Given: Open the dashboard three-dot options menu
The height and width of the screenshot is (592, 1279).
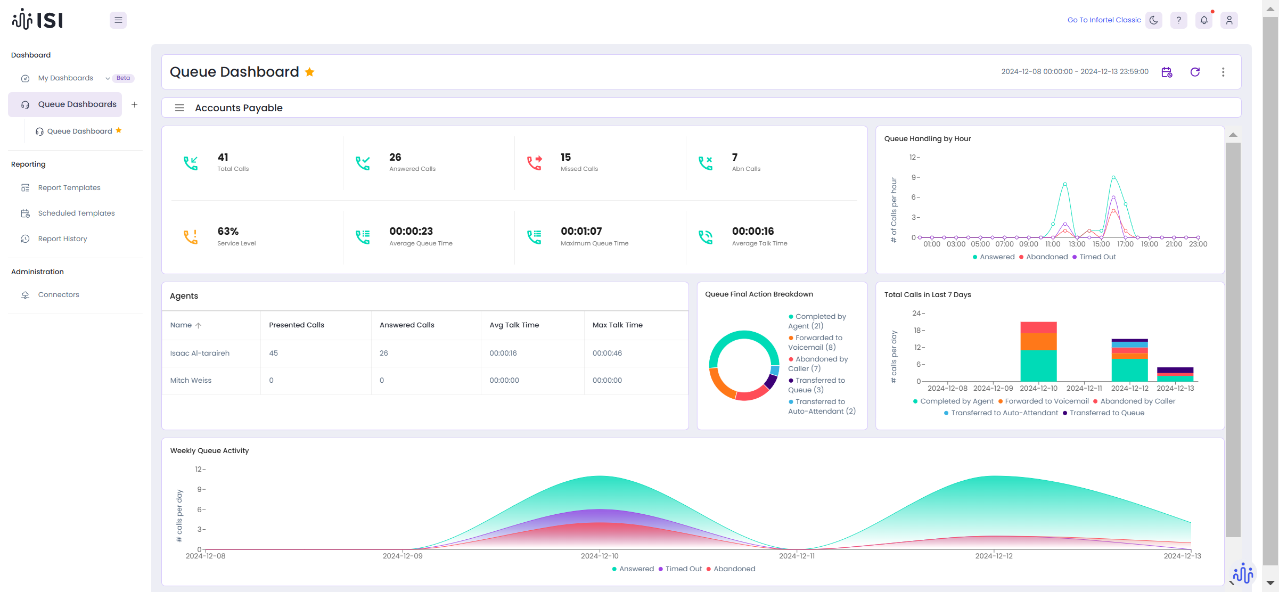Looking at the screenshot, I should click(x=1223, y=72).
